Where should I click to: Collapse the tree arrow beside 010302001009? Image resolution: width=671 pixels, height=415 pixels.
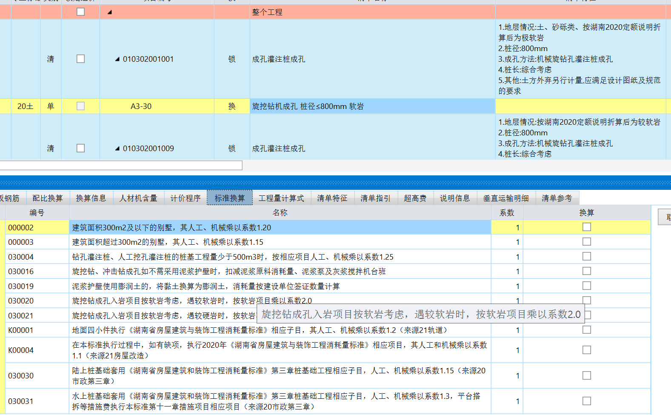pos(117,149)
